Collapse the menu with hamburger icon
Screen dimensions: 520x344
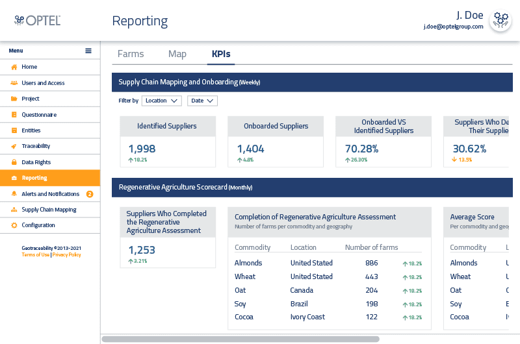tap(88, 51)
